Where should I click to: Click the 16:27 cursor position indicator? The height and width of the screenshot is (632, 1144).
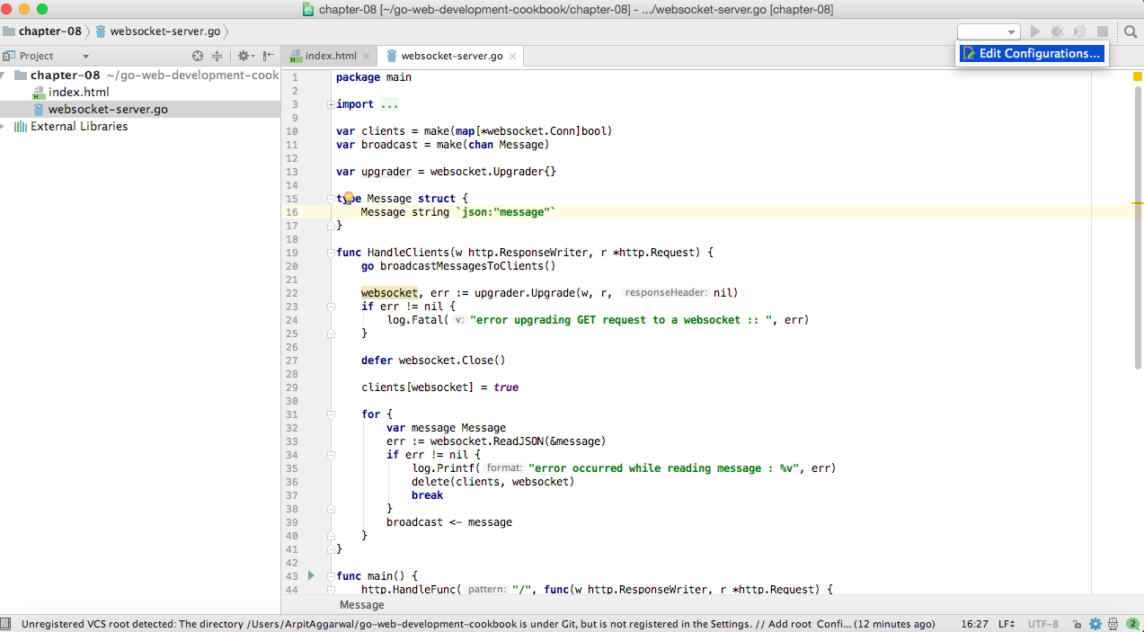(975, 624)
